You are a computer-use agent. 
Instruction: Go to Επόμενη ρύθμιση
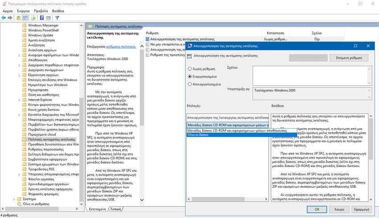[x=349, y=58]
